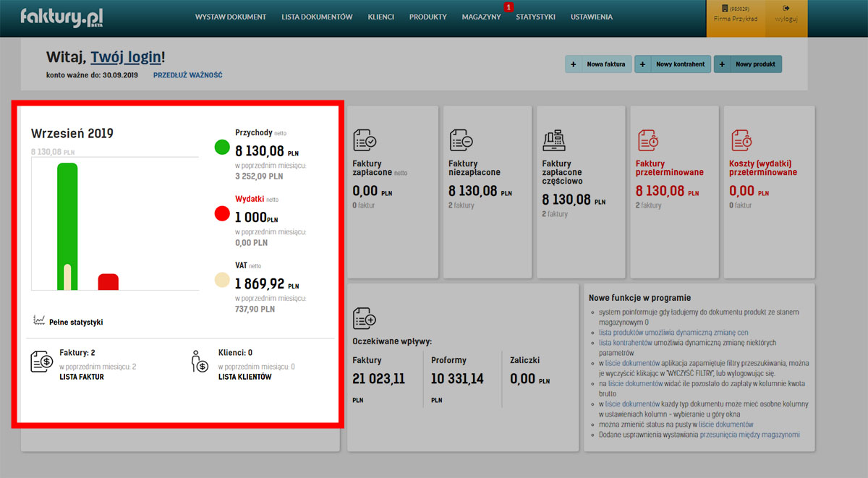Click the red notification badge on MAGAZYNY
Image resolution: width=868 pixels, height=478 pixels.
[x=508, y=7]
